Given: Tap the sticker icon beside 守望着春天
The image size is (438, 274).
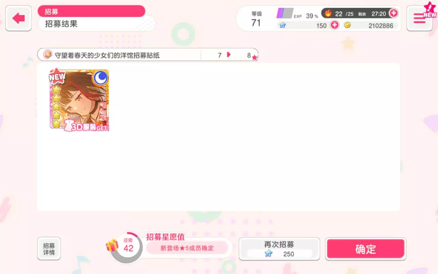Looking at the screenshot, I should pyautogui.click(x=48, y=54).
